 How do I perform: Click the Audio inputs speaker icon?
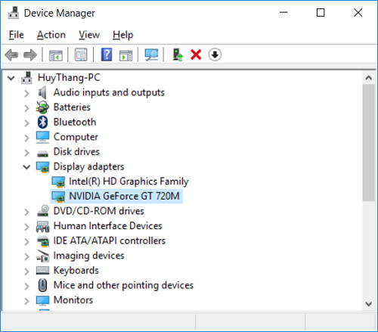click(42, 92)
